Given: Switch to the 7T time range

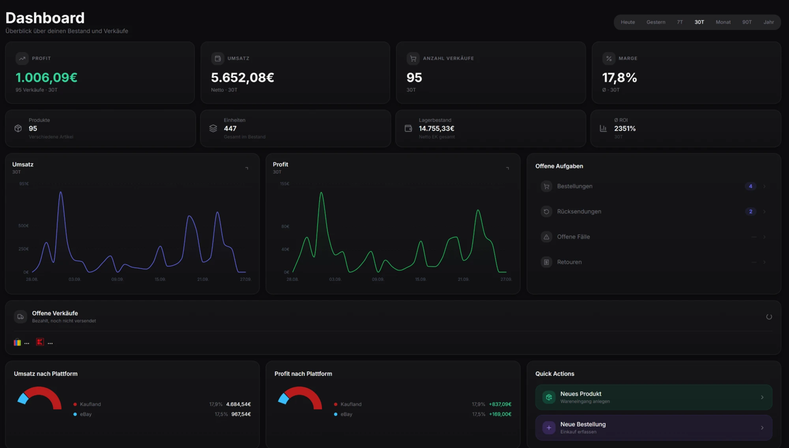Looking at the screenshot, I should (680, 22).
